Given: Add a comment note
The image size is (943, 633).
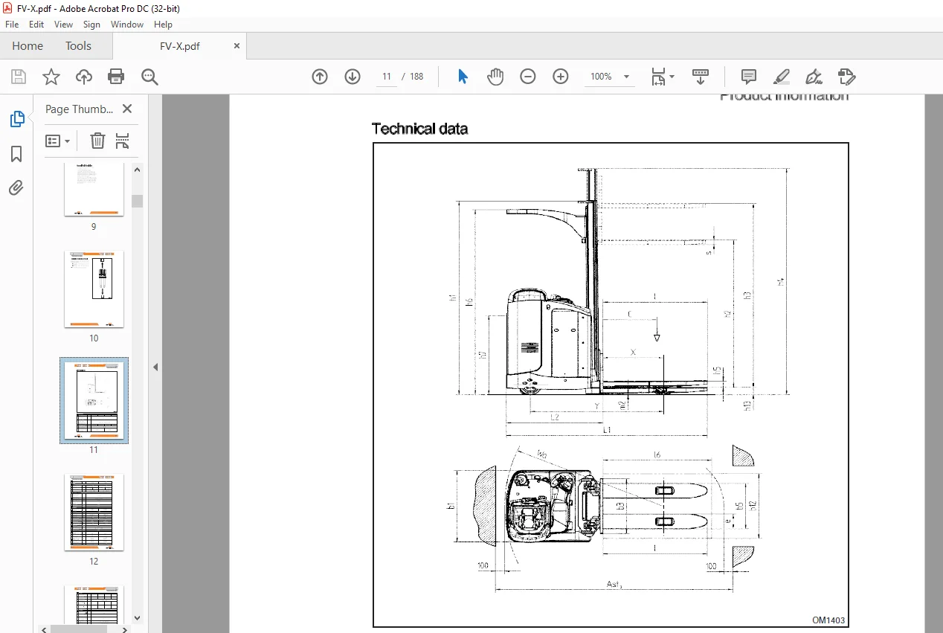Looking at the screenshot, I should (749, 77).
